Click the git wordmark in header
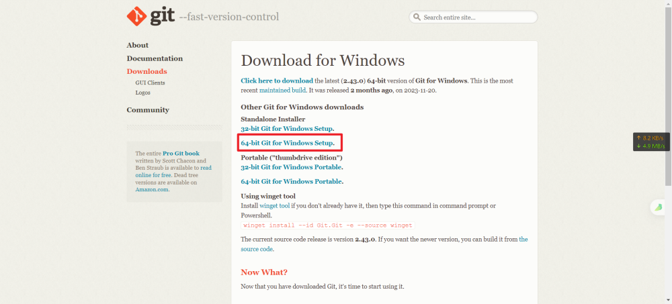This screenshot has height=304, width=672. pyautogui.click(x=163, y=16)
